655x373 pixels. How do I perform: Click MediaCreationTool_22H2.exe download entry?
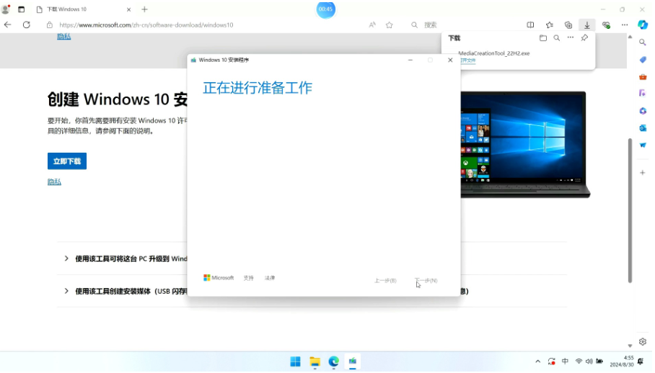494,53
